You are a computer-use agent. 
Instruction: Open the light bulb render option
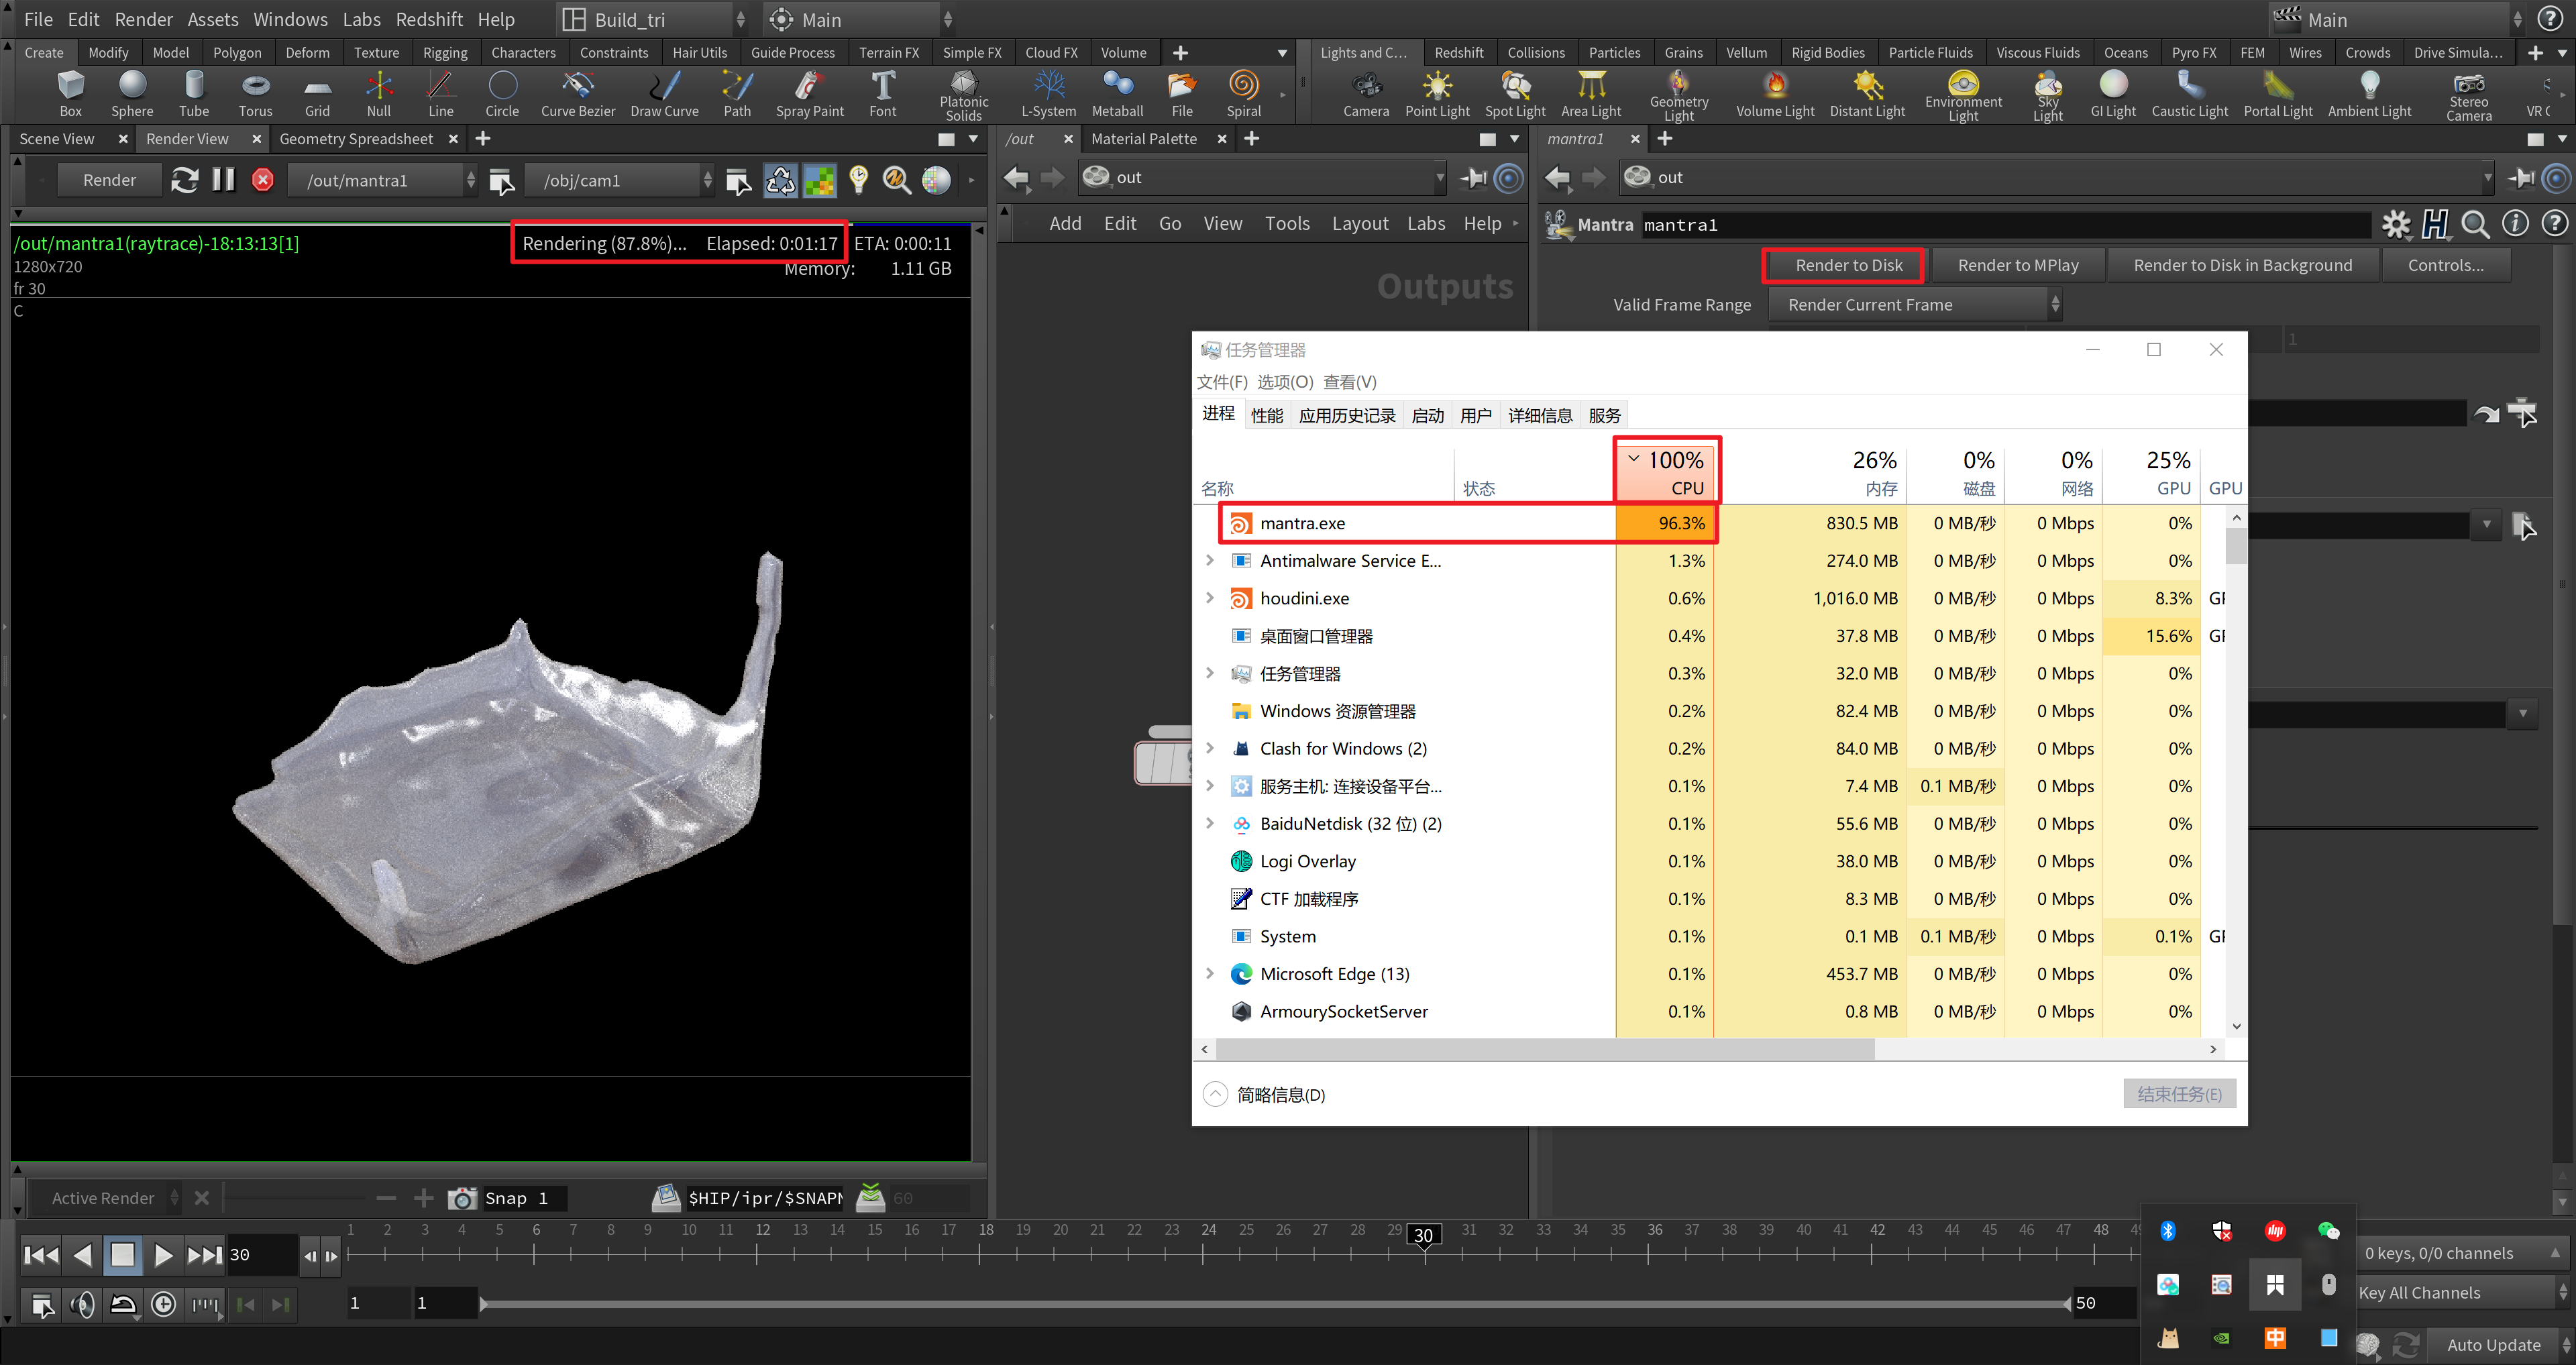tap(858, 179)
